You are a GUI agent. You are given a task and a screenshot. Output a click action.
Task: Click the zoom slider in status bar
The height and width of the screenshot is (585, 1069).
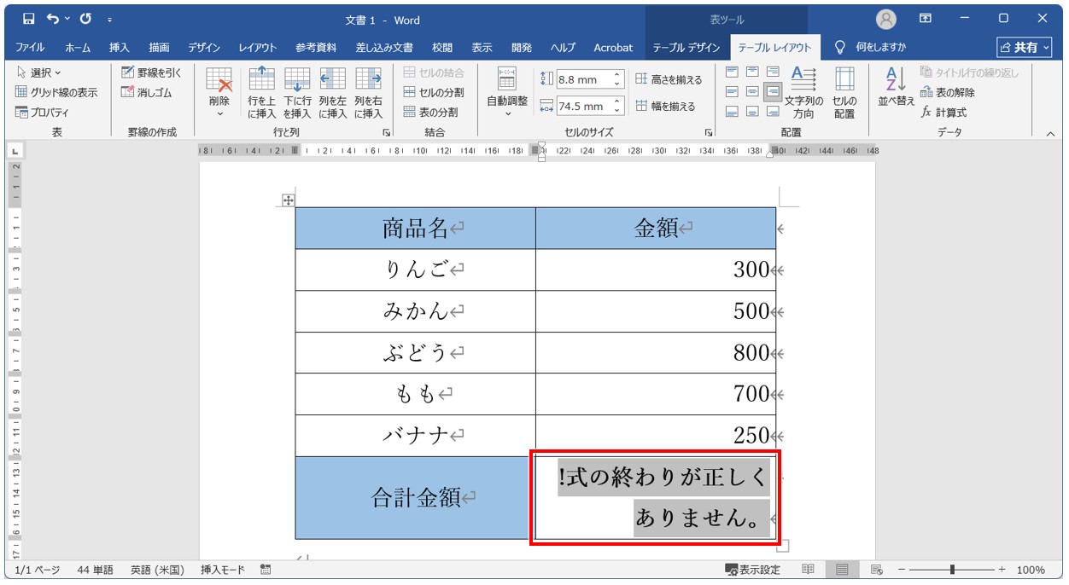[952, 570]
